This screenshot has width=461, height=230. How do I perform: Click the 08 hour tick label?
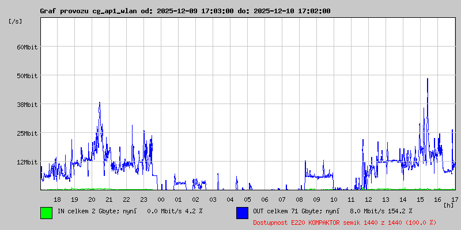[299, 200]
